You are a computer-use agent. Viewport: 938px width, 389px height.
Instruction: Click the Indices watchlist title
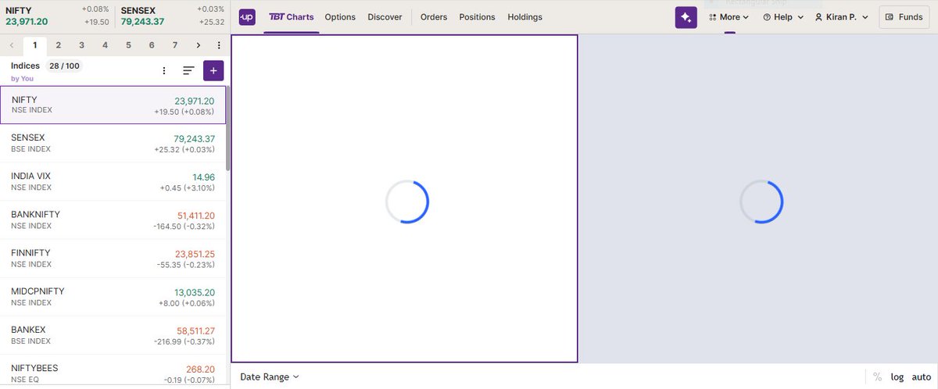coord(25,66)
